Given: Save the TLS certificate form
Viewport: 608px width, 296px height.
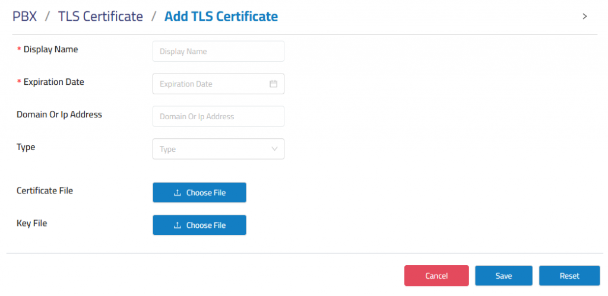Looking at the screenshot, I should 503,276.
